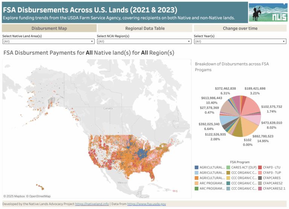Go to the Change over time tab
Viewport: 289px width, 209px height.
click(240, 28)
